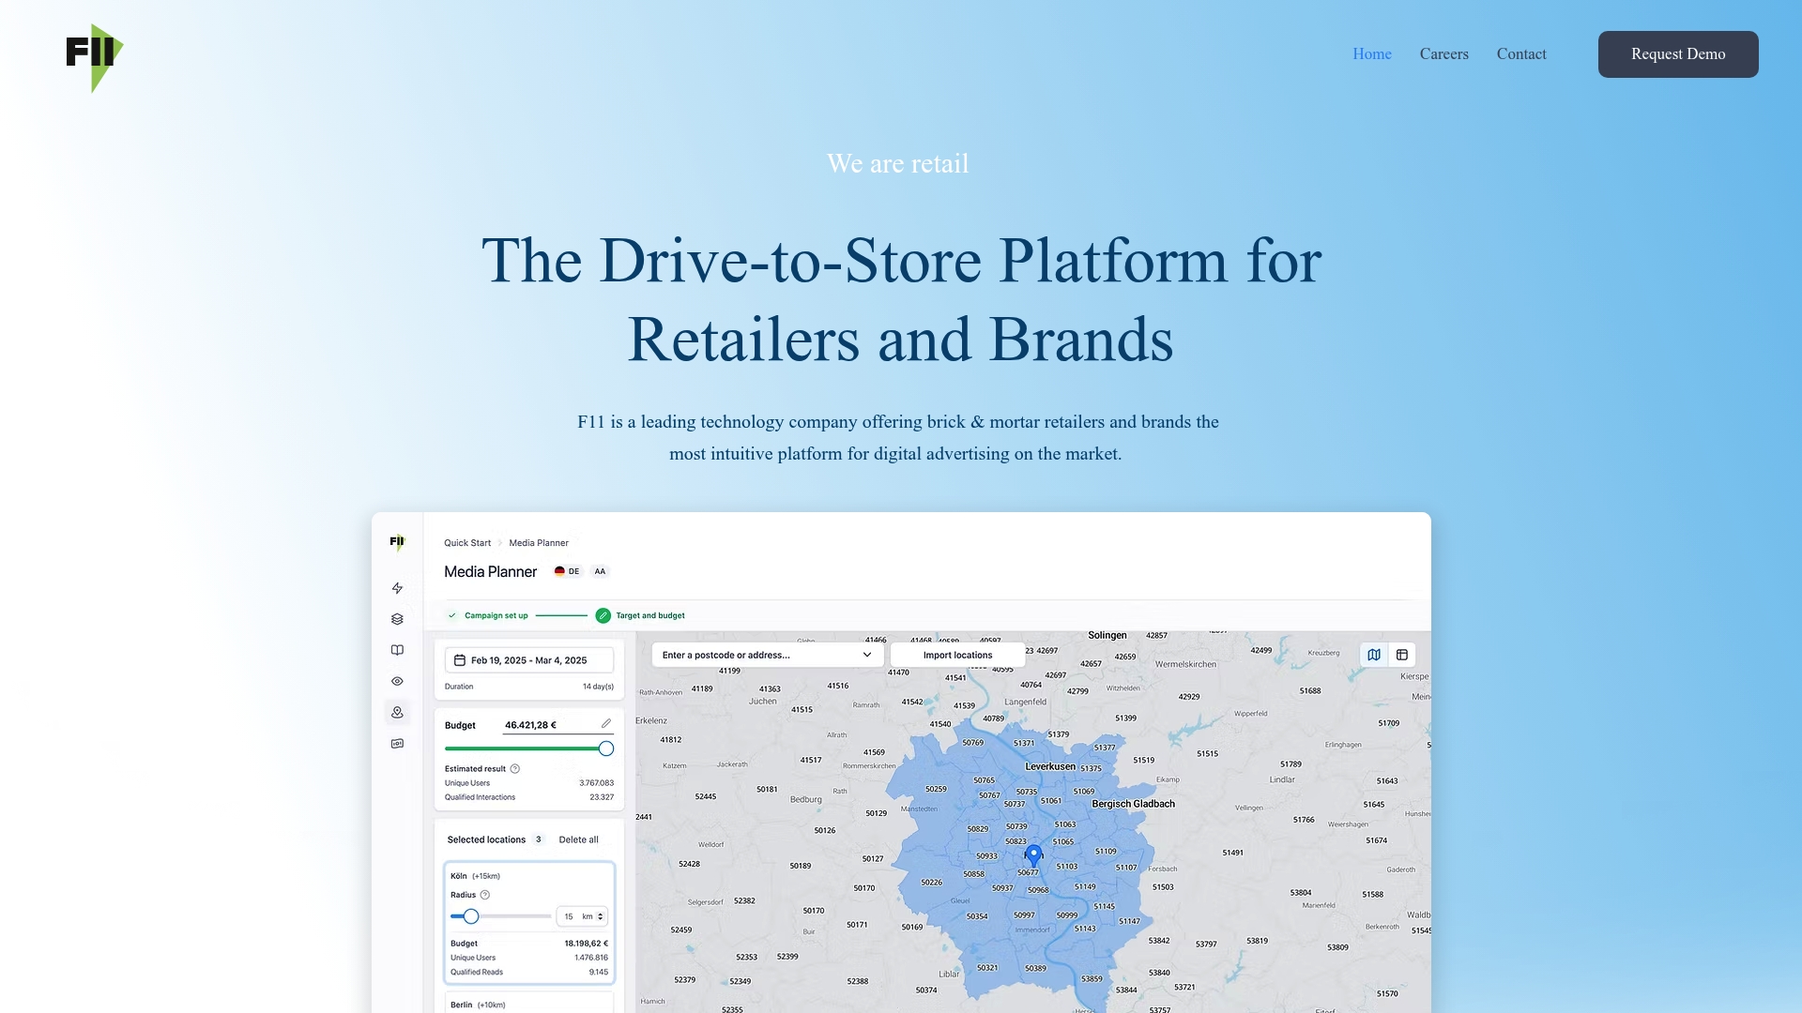Image resolution: width=1802 pixels, height=1013 pixels.
Task: Toggle the AA badge next to the DE flag
Action: (600, 571)
